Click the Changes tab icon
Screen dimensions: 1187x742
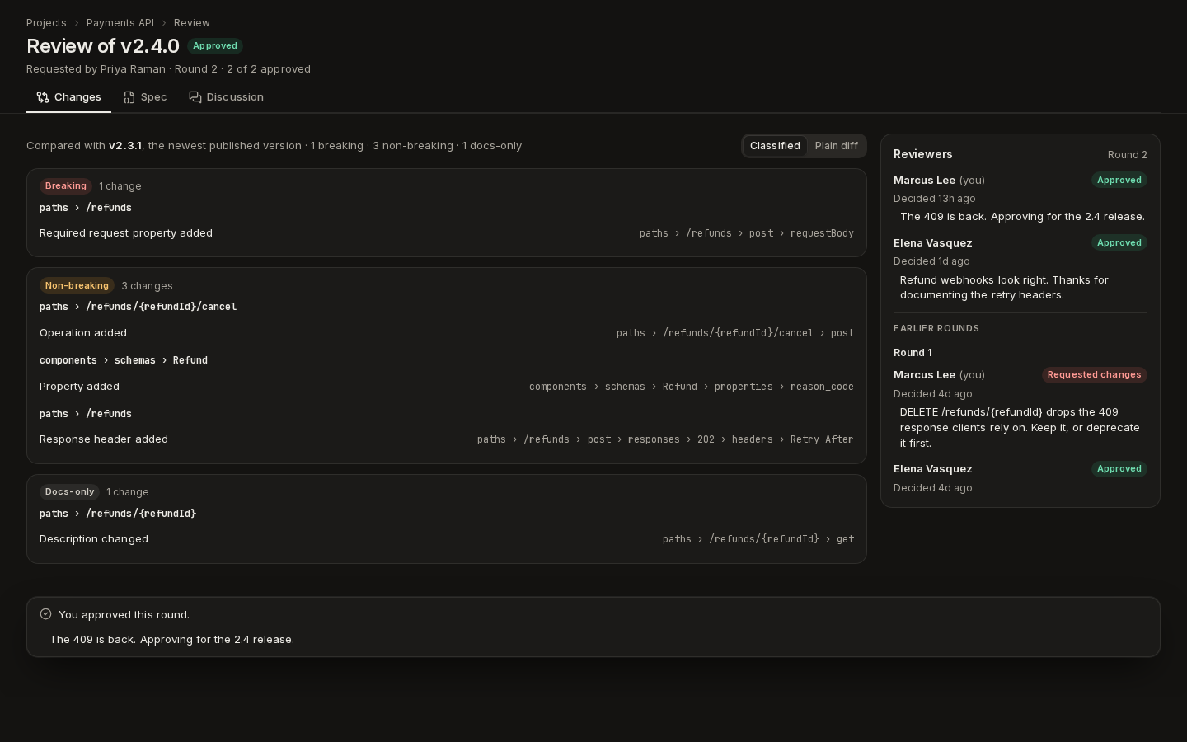click(x=43, y=97)
